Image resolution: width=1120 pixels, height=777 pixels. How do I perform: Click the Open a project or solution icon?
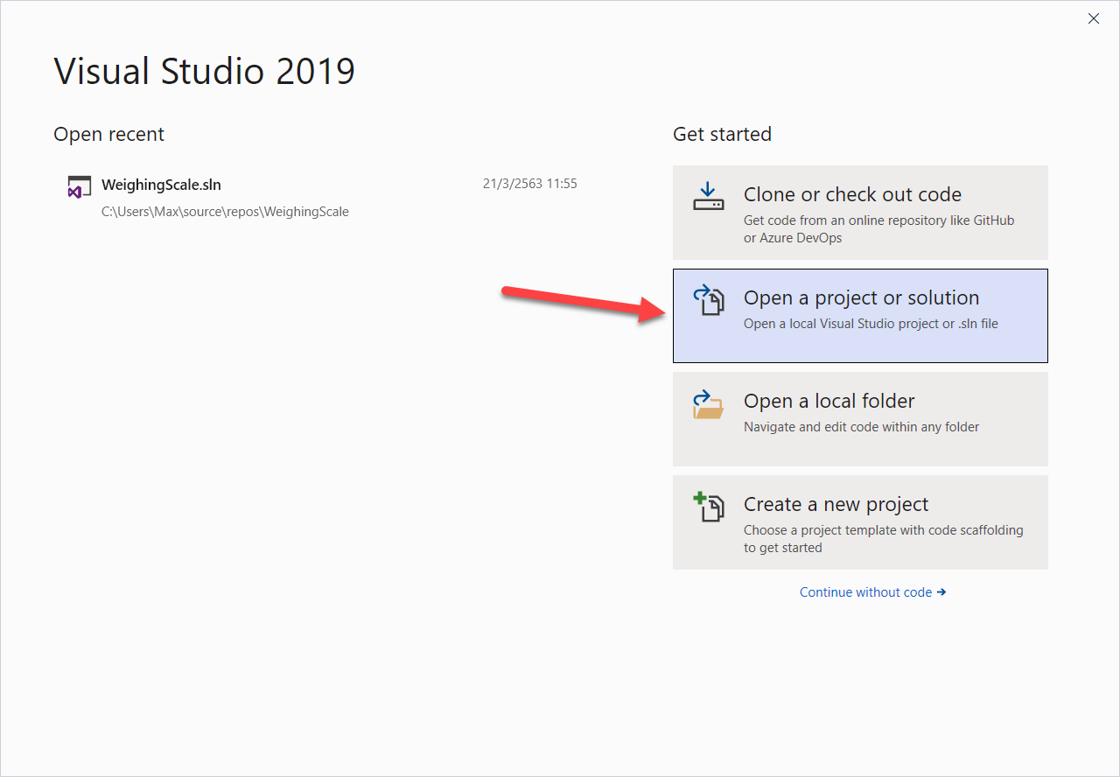[x=709, y=300]
